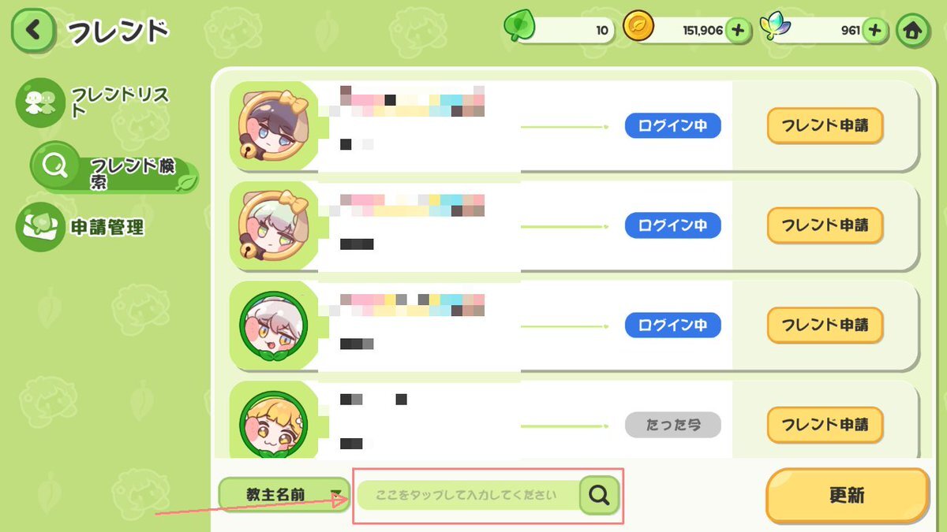Expand the 教主名前 search type dropdown
This screenshot has height=532, width=947.
(x=284, y=495)
